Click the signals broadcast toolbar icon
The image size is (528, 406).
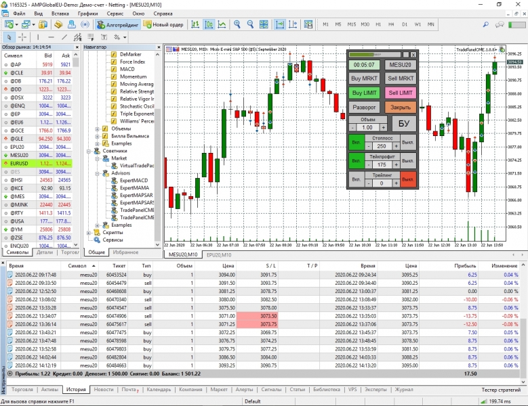(85, 24)
